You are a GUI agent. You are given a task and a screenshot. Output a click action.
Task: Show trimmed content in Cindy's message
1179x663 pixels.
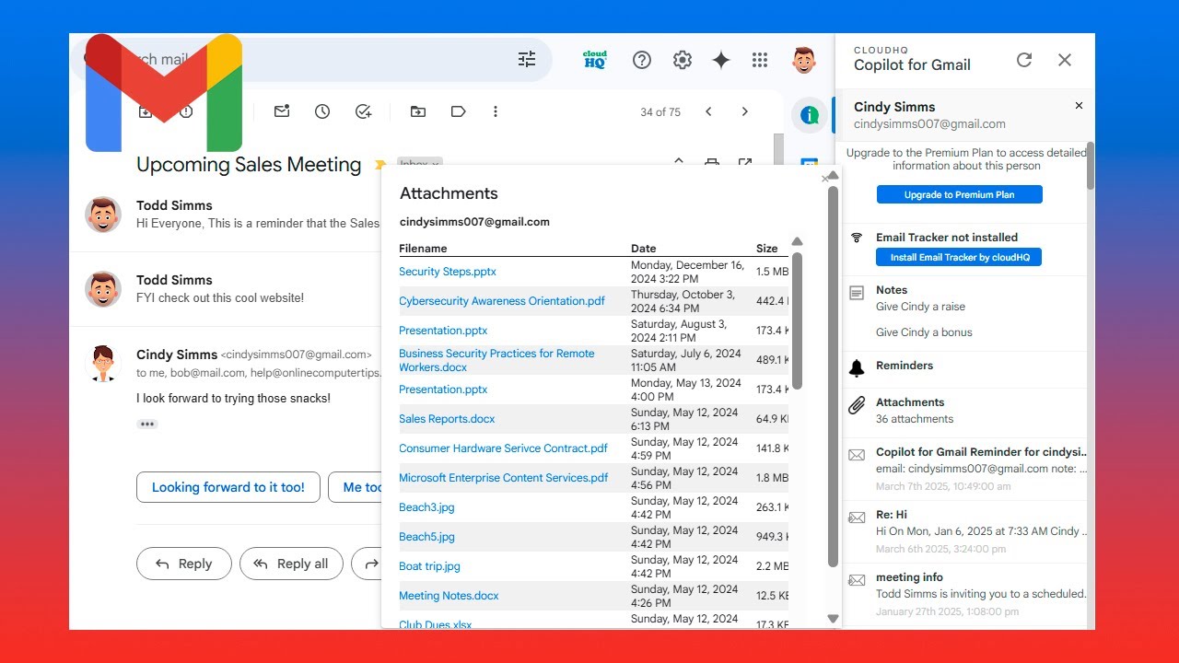(x=147, y=425)
